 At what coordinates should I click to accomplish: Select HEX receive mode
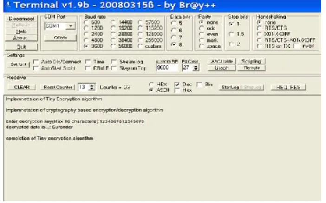pos(151,84)
